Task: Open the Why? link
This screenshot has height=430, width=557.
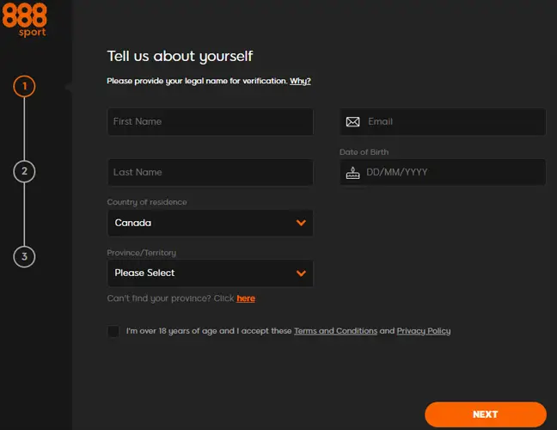Action: coord(300,81)
